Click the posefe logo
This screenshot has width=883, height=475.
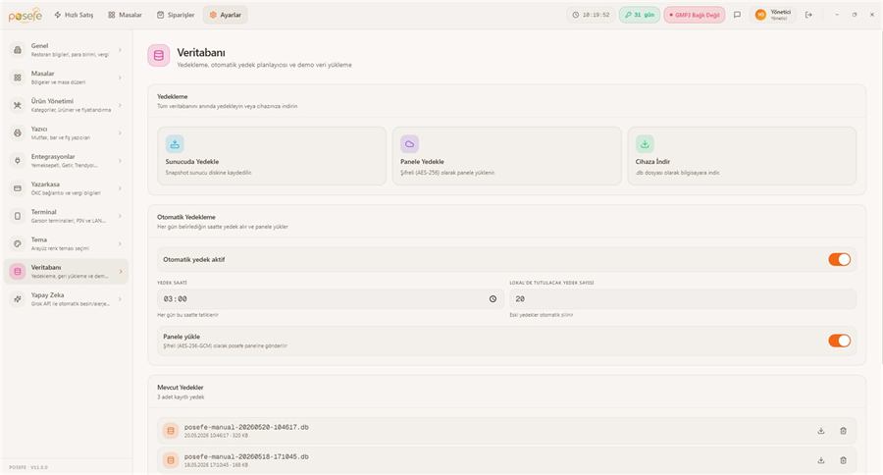[26, 16]
